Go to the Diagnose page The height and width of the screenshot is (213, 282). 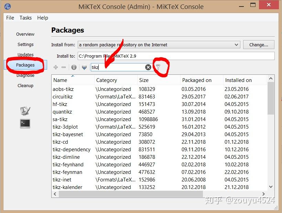pos(25,75)
